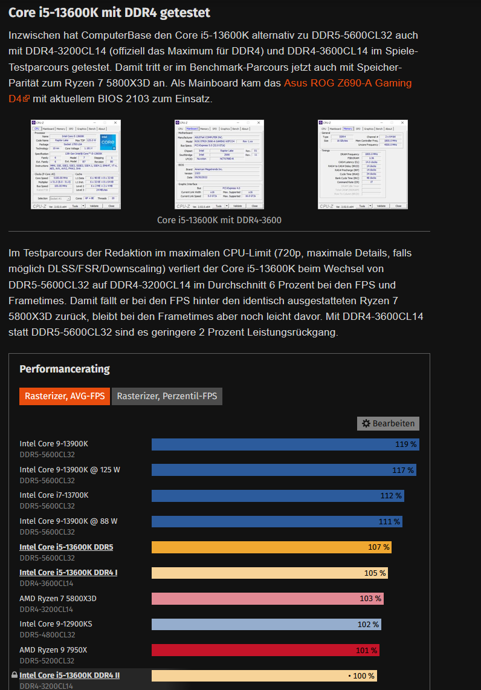The height and width of the screenshot is (690, 481).
Task: Click the Intel Core i5-13600K DDR5 label
Action: coord(66,547)
